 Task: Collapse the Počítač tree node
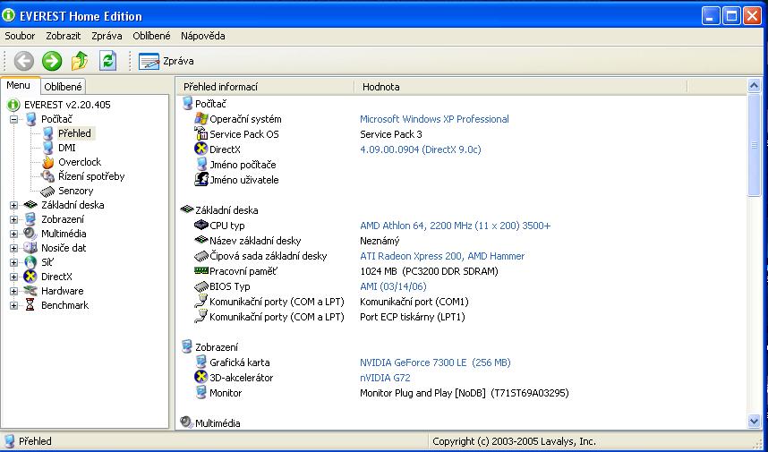point(13,119)
